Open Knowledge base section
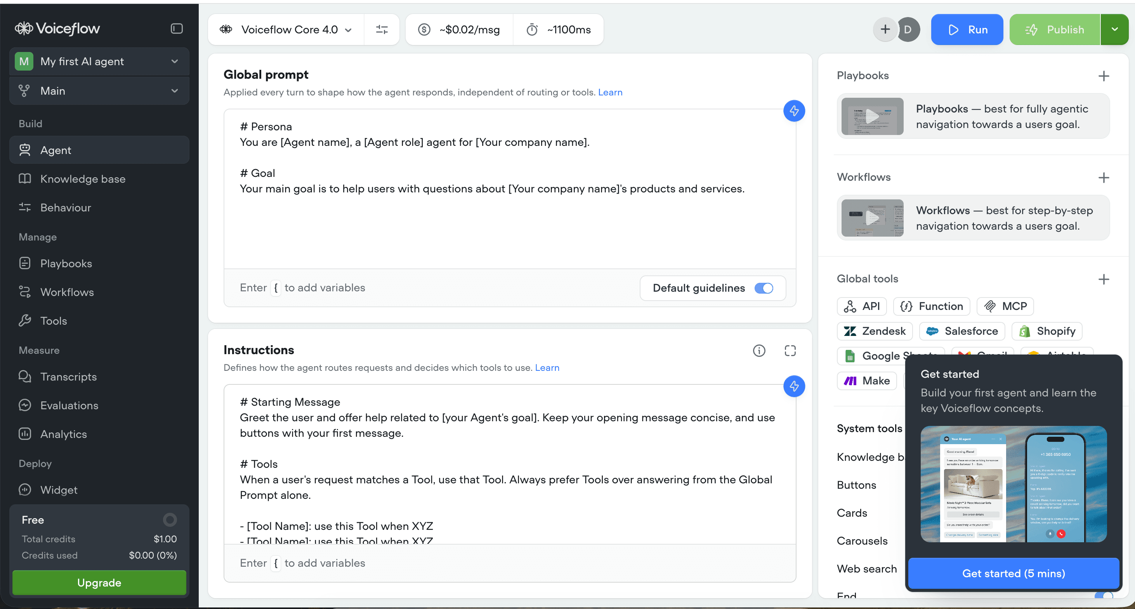Screen dimensions: 1135x609 (99, 179)
